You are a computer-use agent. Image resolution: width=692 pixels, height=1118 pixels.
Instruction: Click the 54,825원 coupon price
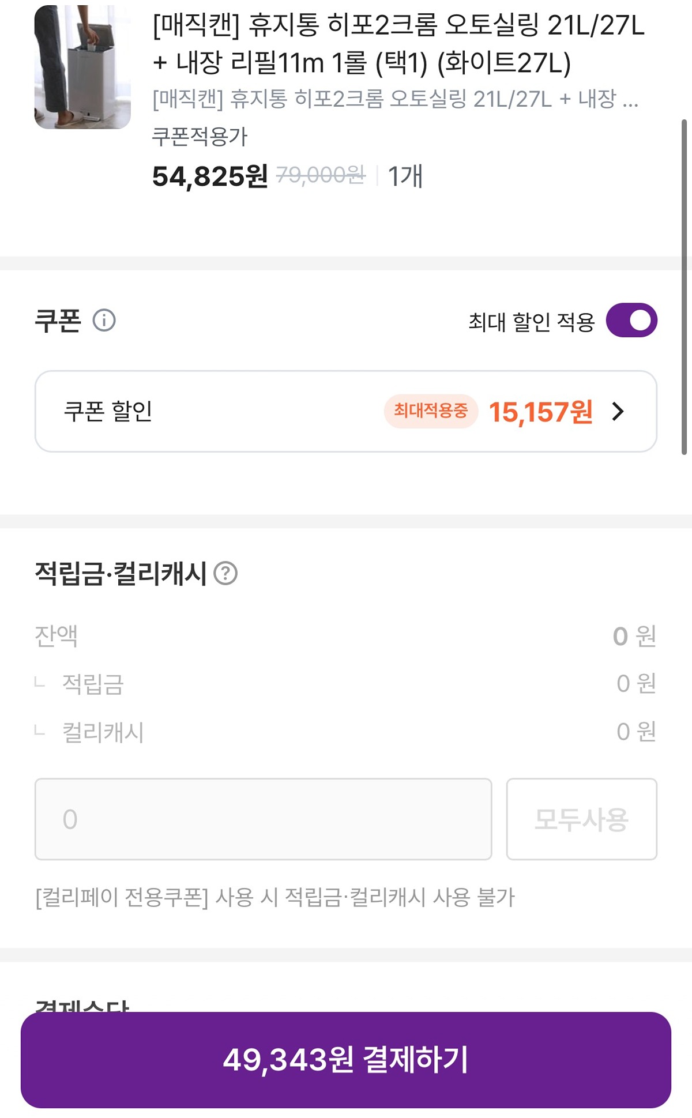(x=210, y=176)
